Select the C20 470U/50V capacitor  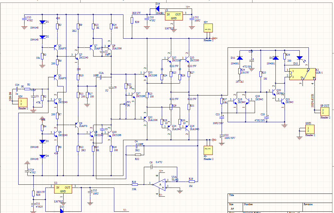[x=267, y=117]
